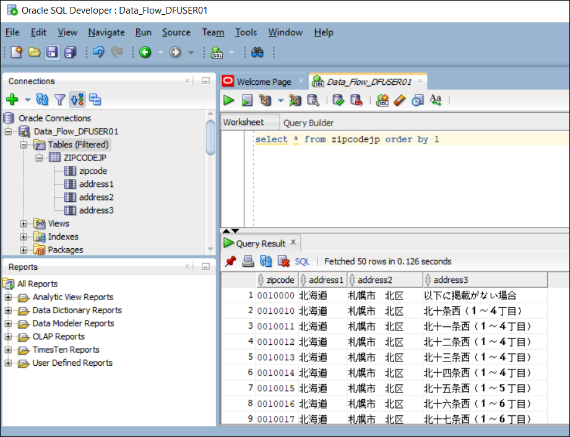Image resolution: width=570 pixels, height=437 pixels.
Task: Click the Autotrace icon
Action: tap(295, 100)
